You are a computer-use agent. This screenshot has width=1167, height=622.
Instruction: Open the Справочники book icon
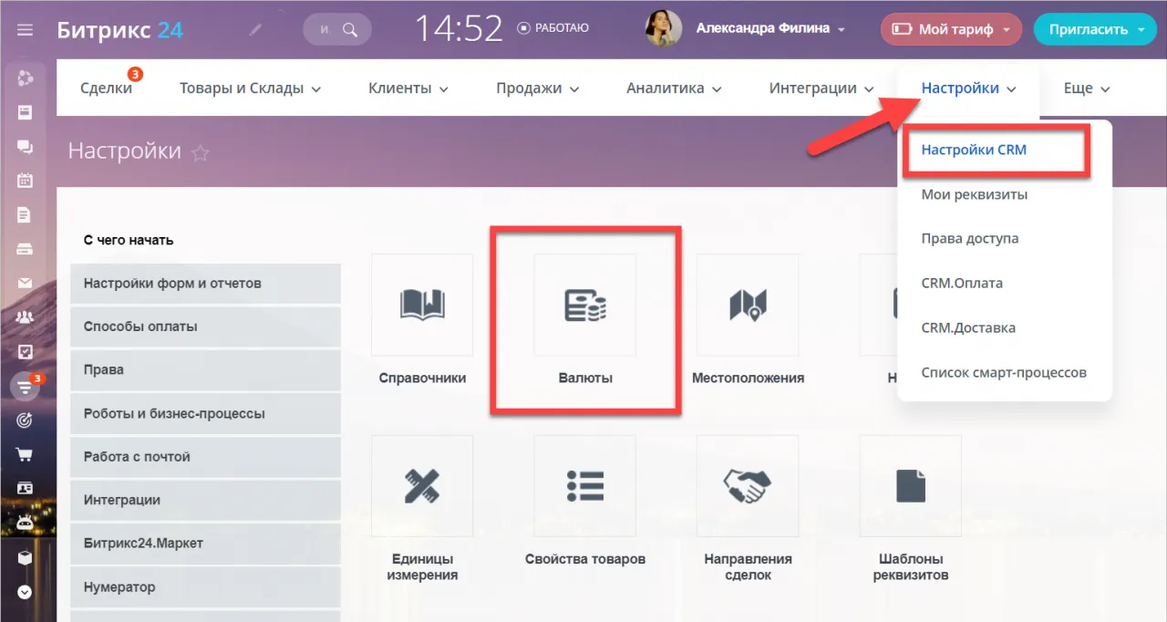(422, 305)
